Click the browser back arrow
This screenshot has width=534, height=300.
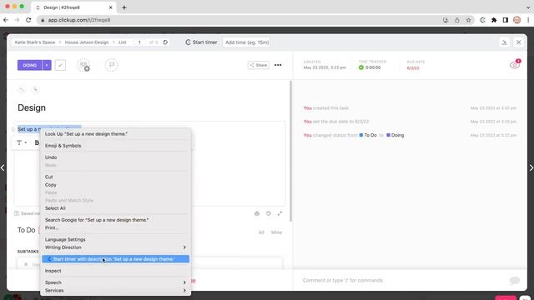pos(6,20)
